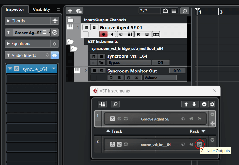Mute the Groove Agent SE 01 track
The image size is (239, 165).
pos(86,27)
